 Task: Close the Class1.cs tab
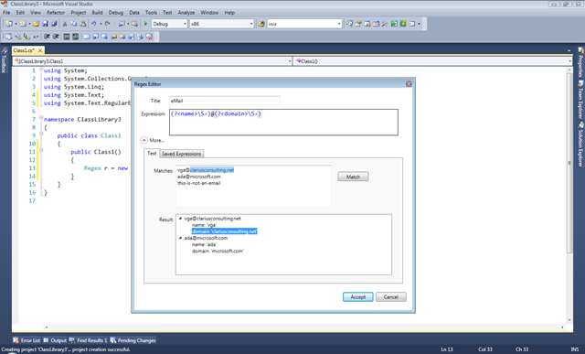(40, 50)
